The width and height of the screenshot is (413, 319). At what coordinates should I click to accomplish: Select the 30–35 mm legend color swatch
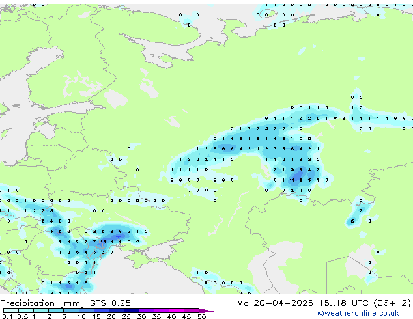pyautogui.click(x=146, y=311)
